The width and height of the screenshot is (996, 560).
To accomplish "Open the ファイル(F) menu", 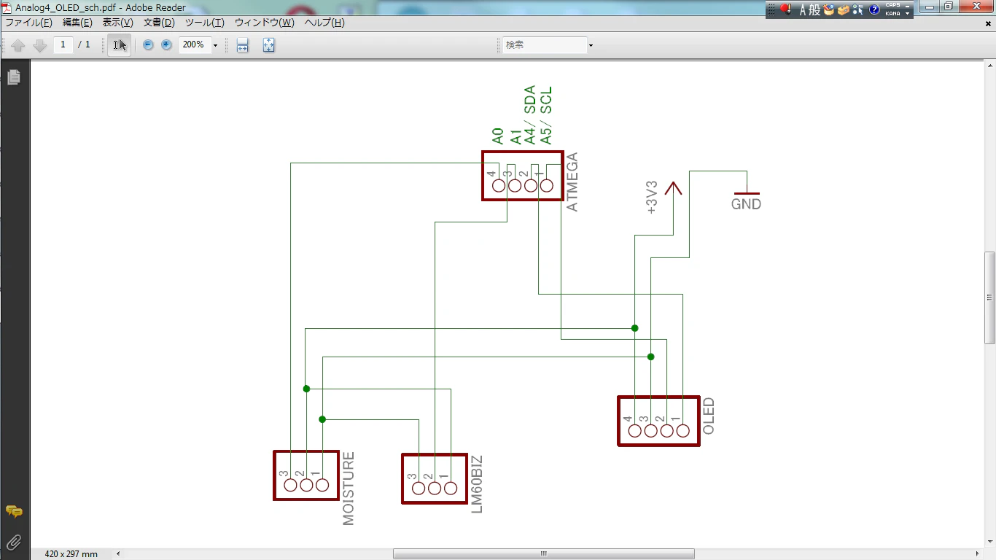I will [x=29, y=23].
